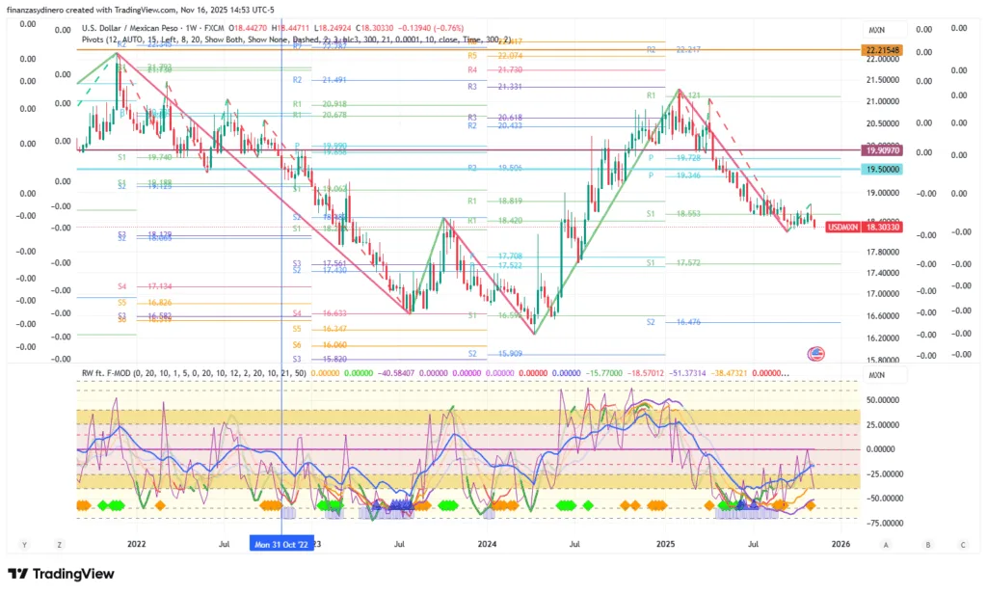987x594 pixels.
Task: Click the 2025 label on the time axis
Action: click(666, 545)
